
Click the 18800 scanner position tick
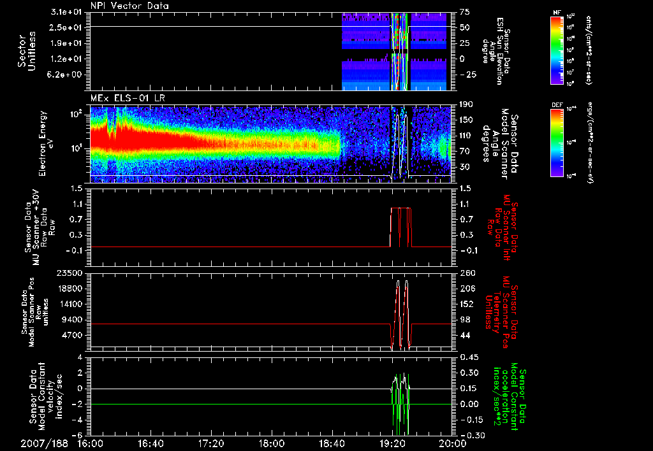click(x=70, y=289)
